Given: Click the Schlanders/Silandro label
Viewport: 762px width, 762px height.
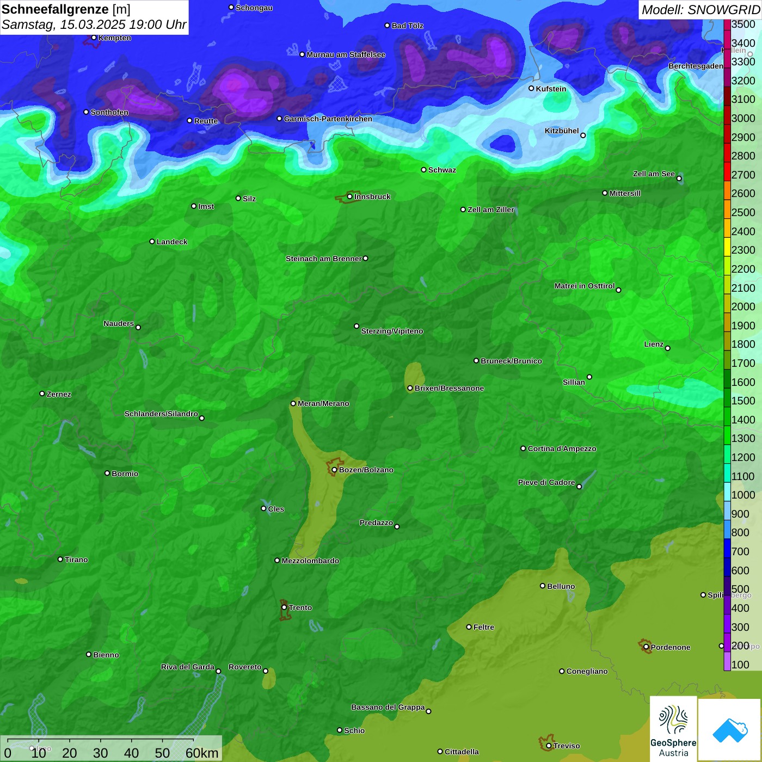Looking at the screenshot, I should click(x=161, y=414).
